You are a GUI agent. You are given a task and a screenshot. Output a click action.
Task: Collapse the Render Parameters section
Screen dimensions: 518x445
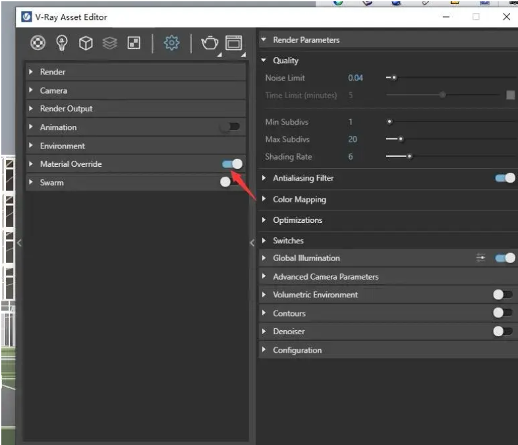[264, 40]
